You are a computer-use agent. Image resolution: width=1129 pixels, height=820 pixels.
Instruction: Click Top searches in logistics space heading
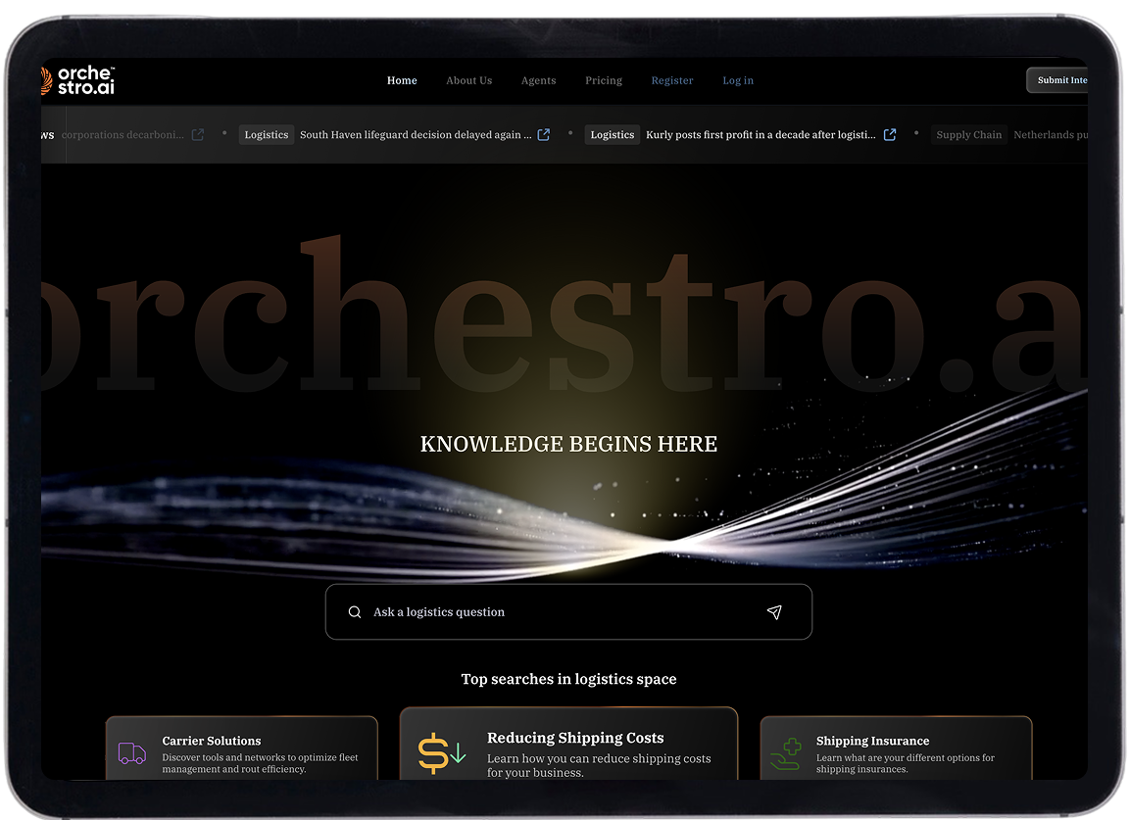[568, 679]
